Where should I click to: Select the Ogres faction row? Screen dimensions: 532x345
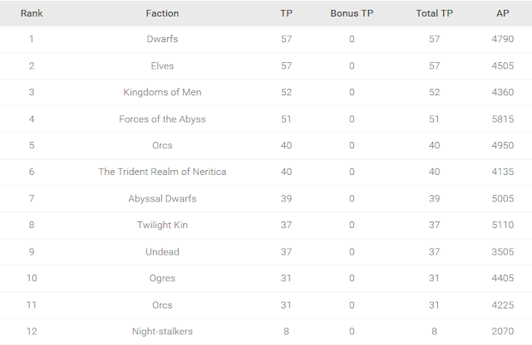click(162, 278)
